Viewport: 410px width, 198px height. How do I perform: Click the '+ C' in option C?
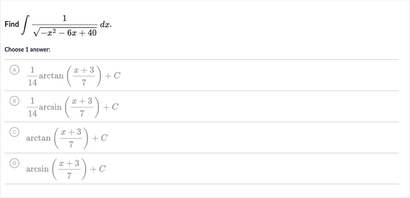point(100,138)
